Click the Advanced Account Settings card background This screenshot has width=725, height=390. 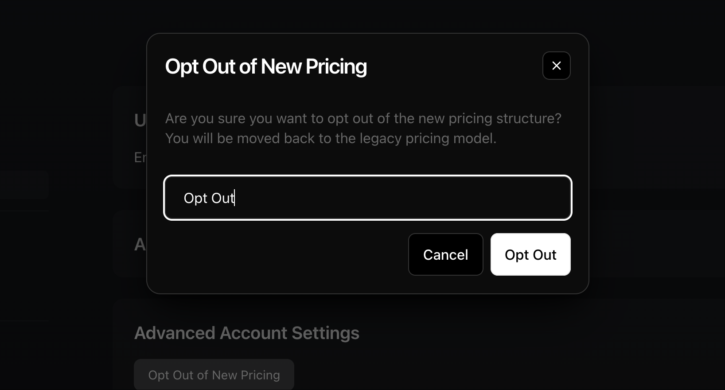[x=487, y=346]
